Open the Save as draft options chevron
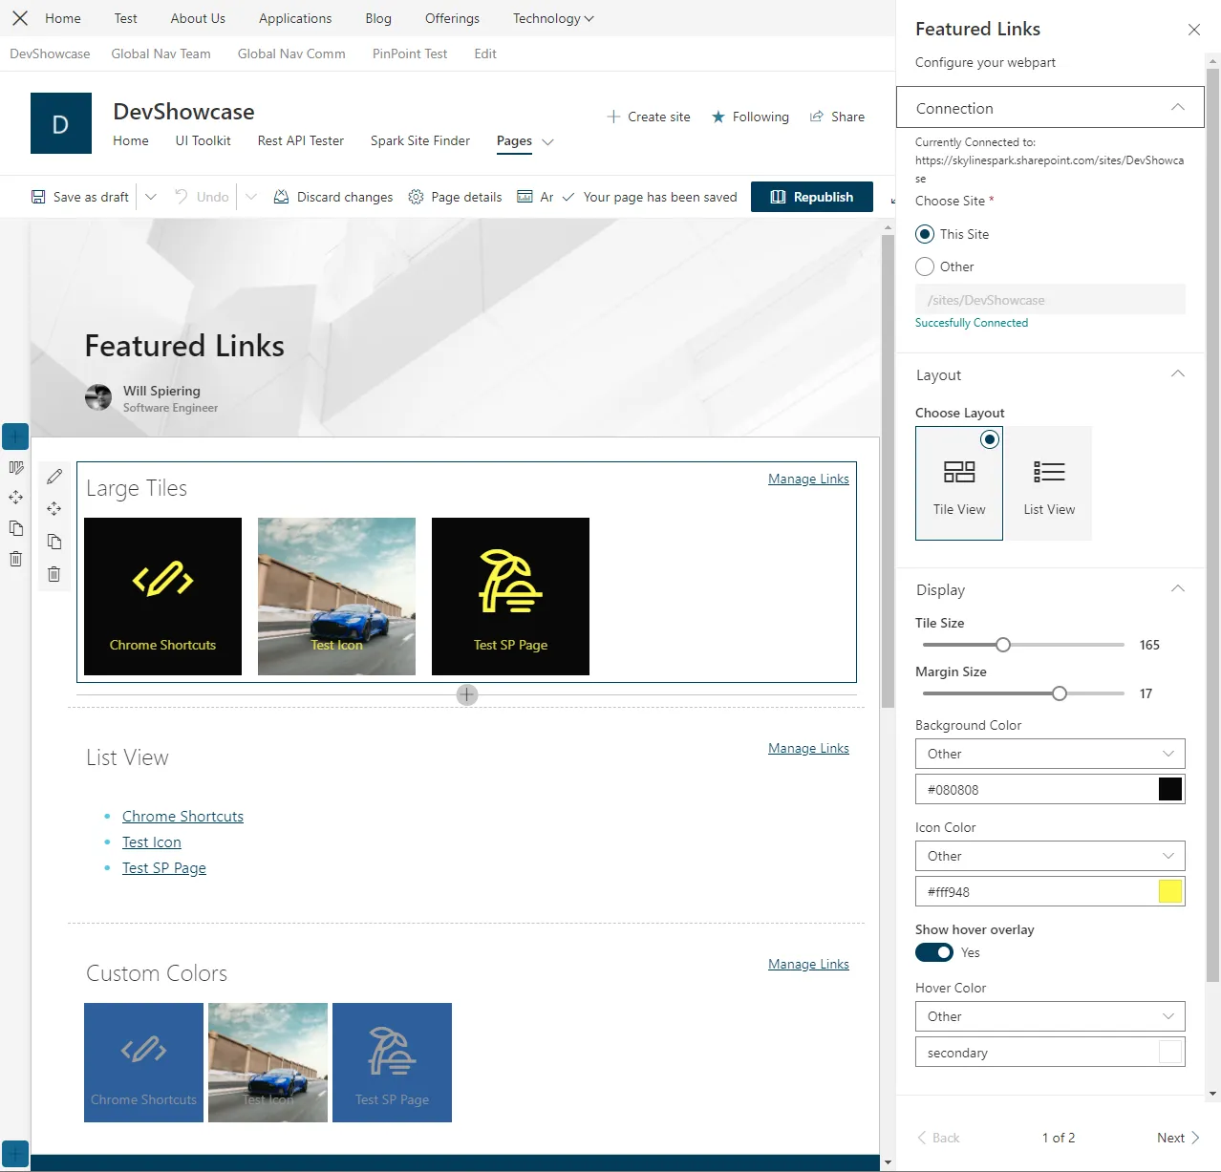This screenshot has width=1221, height=1172. pyautogui.click(x=151, y=197)
